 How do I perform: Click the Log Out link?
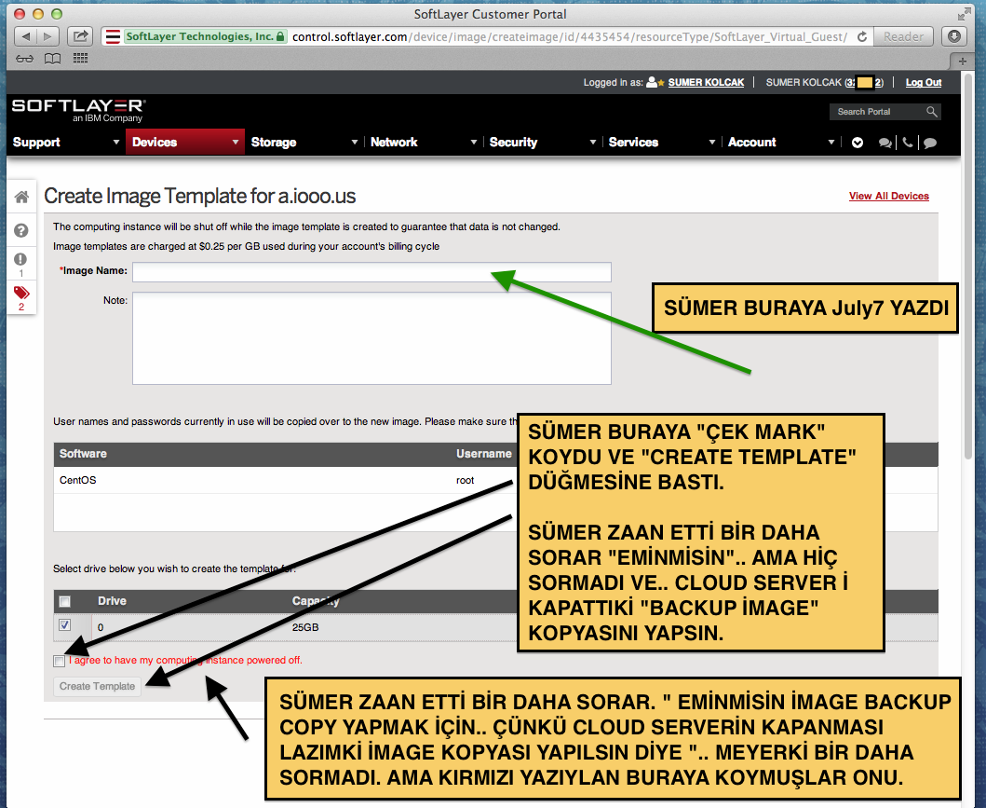(923, 82)
